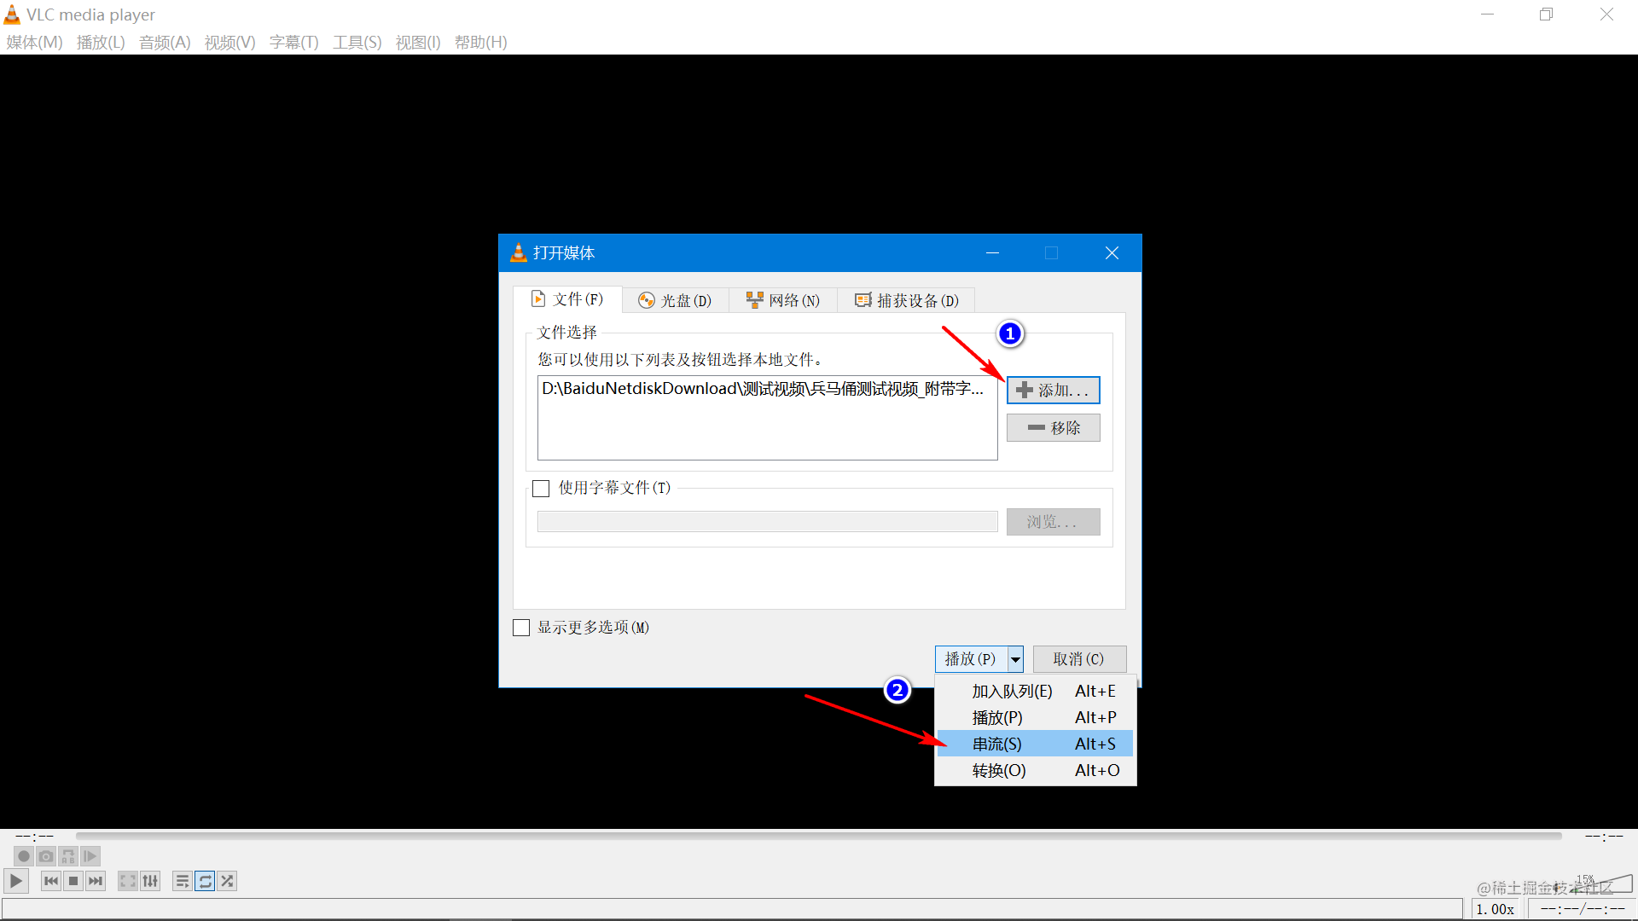
Task: Click the shuffle random-playback icon
Action: [227, 881]
